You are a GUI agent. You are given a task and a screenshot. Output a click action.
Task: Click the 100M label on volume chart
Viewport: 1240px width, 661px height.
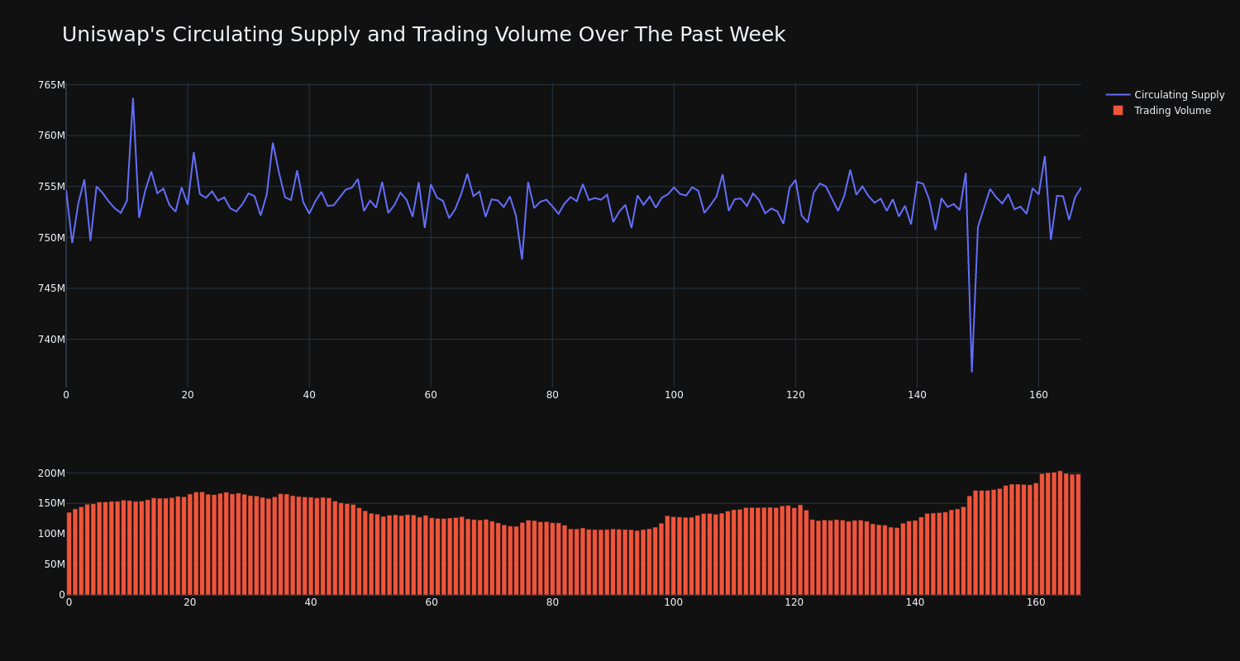pyautogui.click(x=51, y=534)
